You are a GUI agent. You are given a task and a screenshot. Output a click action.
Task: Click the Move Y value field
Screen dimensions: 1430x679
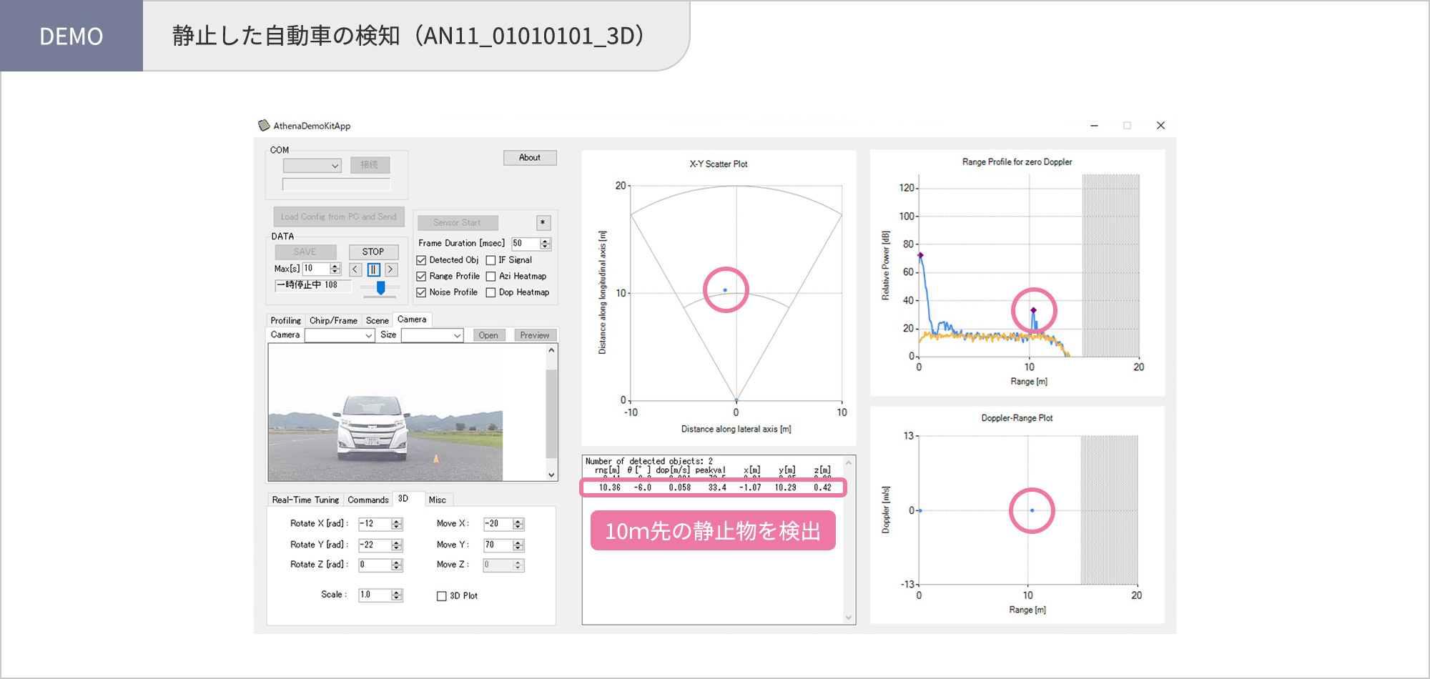pos(498,545)
